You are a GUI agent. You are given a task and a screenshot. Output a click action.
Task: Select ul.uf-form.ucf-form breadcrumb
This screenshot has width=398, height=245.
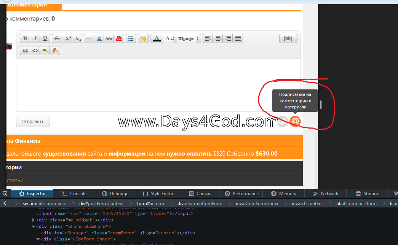point(356,204)
